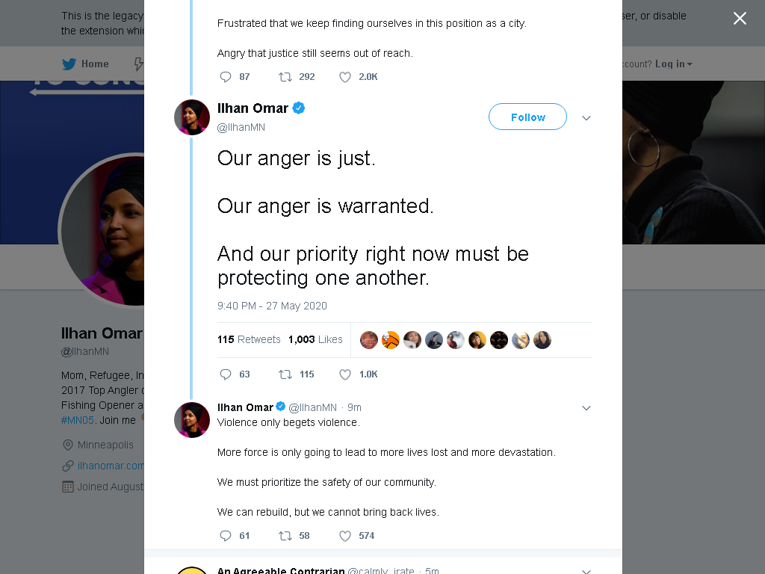Reply to the tweet with 63 replies
The height and width of the screenshot is (574, 765).
(x=226, y=374)
